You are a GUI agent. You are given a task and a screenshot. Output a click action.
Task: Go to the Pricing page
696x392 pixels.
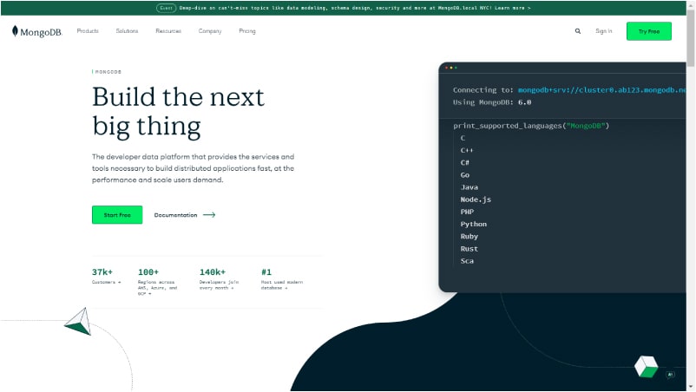click(x=247, y=31)
